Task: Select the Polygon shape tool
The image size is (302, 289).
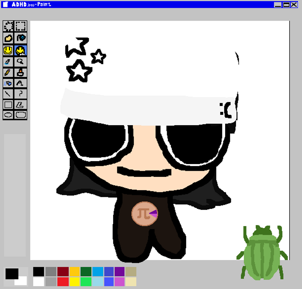Action: point(21,105)
